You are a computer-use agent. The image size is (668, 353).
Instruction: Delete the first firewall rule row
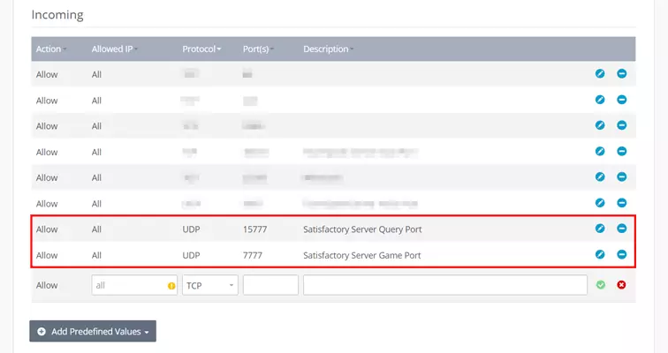621,74
